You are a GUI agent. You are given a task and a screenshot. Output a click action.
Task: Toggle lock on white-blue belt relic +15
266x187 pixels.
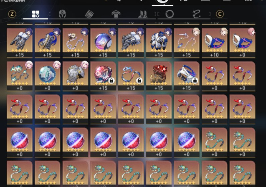click(x=195, y=81)
